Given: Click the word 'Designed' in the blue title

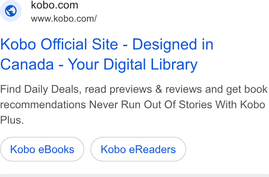Looking at the screenshot, I should point(165,44).
